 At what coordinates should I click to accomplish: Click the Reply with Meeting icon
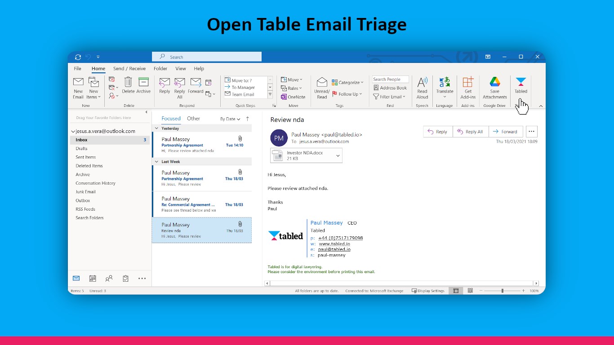click(x=209, y=83)
